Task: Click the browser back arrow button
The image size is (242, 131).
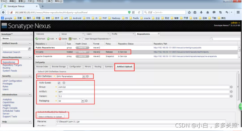Action: [x=4, y=12]
